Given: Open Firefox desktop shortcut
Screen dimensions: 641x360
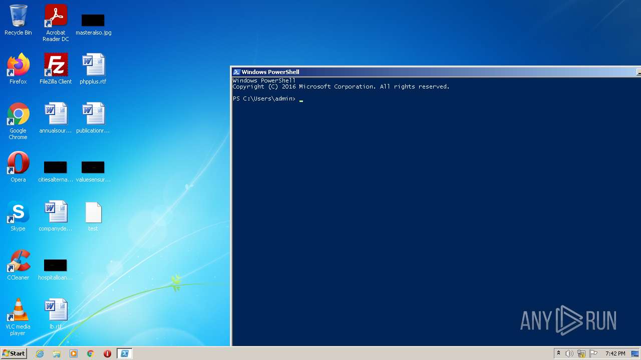Looking at the screenshot, I should [x=18, y=69].
